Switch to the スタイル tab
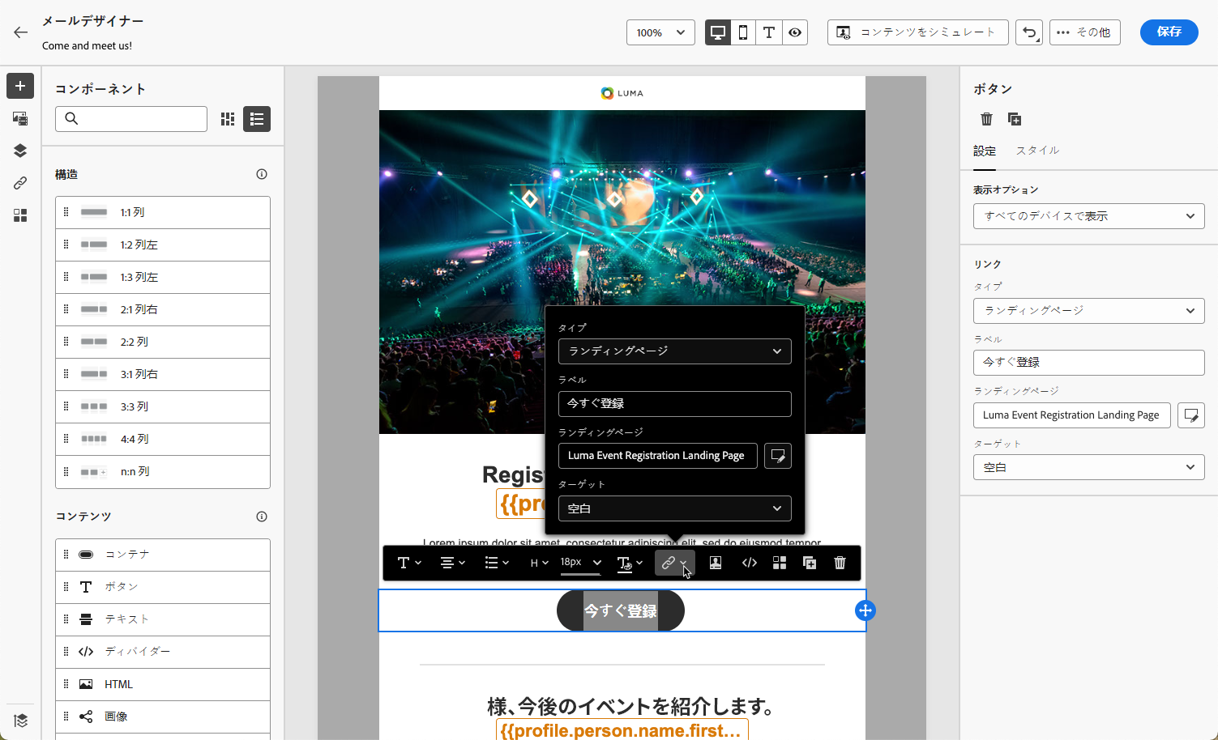The height and width of the screenshot is (740, 1218). coord(1037,151)
